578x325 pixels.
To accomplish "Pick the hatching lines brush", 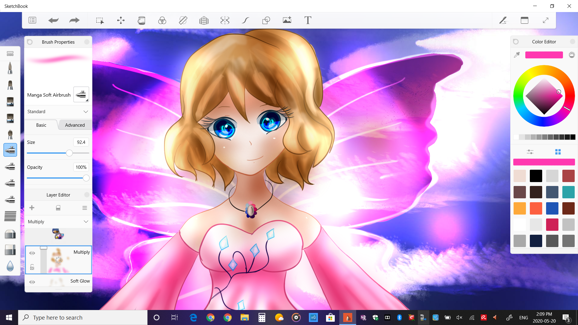I will [x=10, y=216].
